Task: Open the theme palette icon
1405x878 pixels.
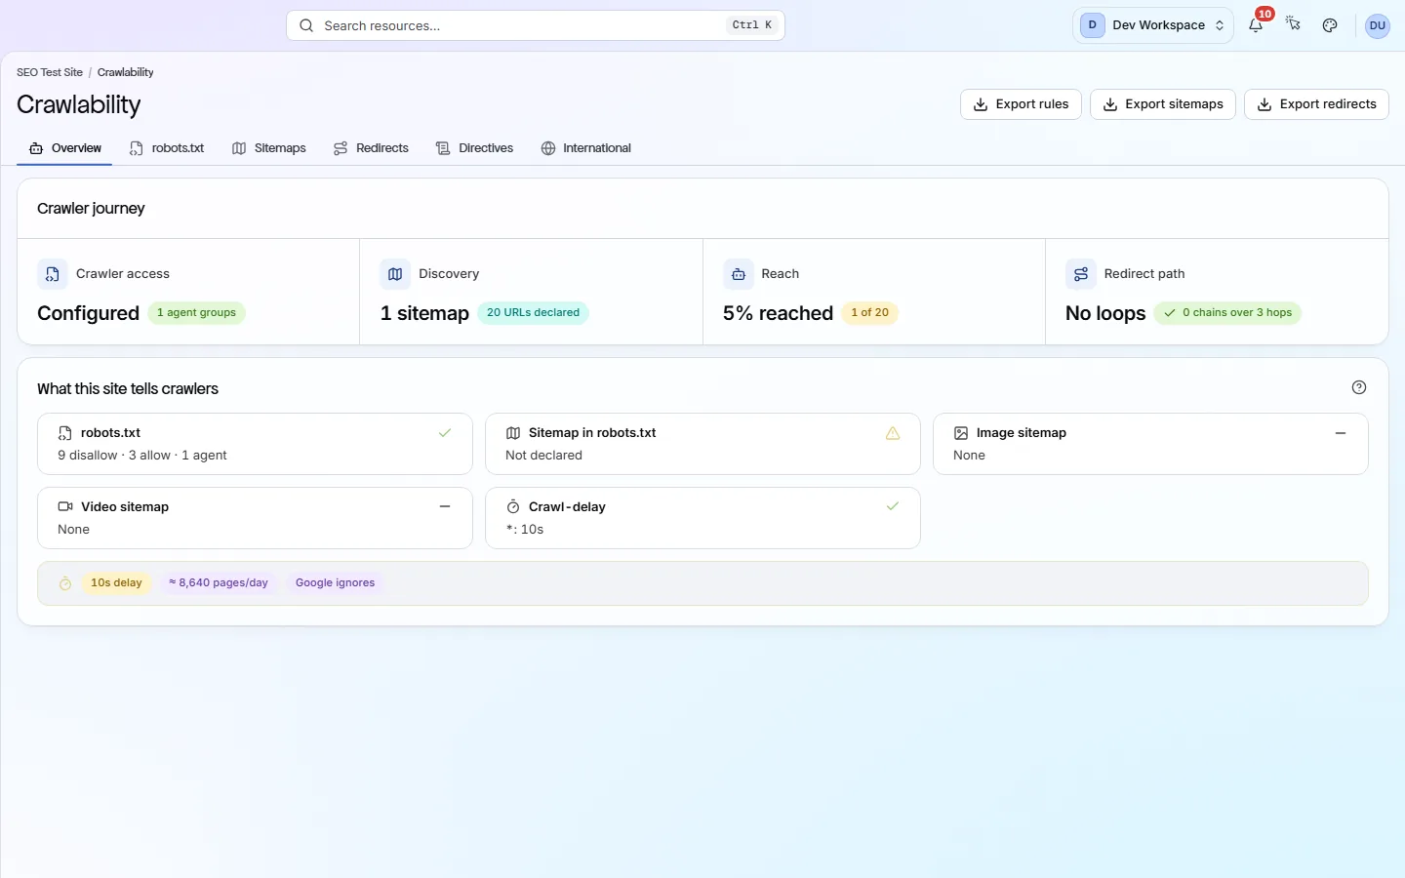Action: coord(1330,25)
